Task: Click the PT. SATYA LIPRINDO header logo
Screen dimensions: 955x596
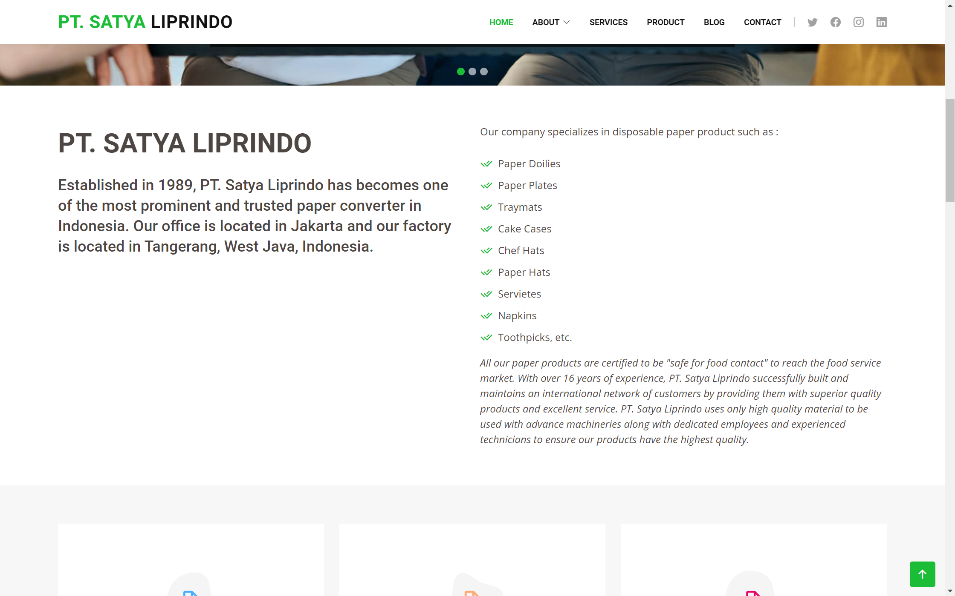Action: [x=145, y=22]
